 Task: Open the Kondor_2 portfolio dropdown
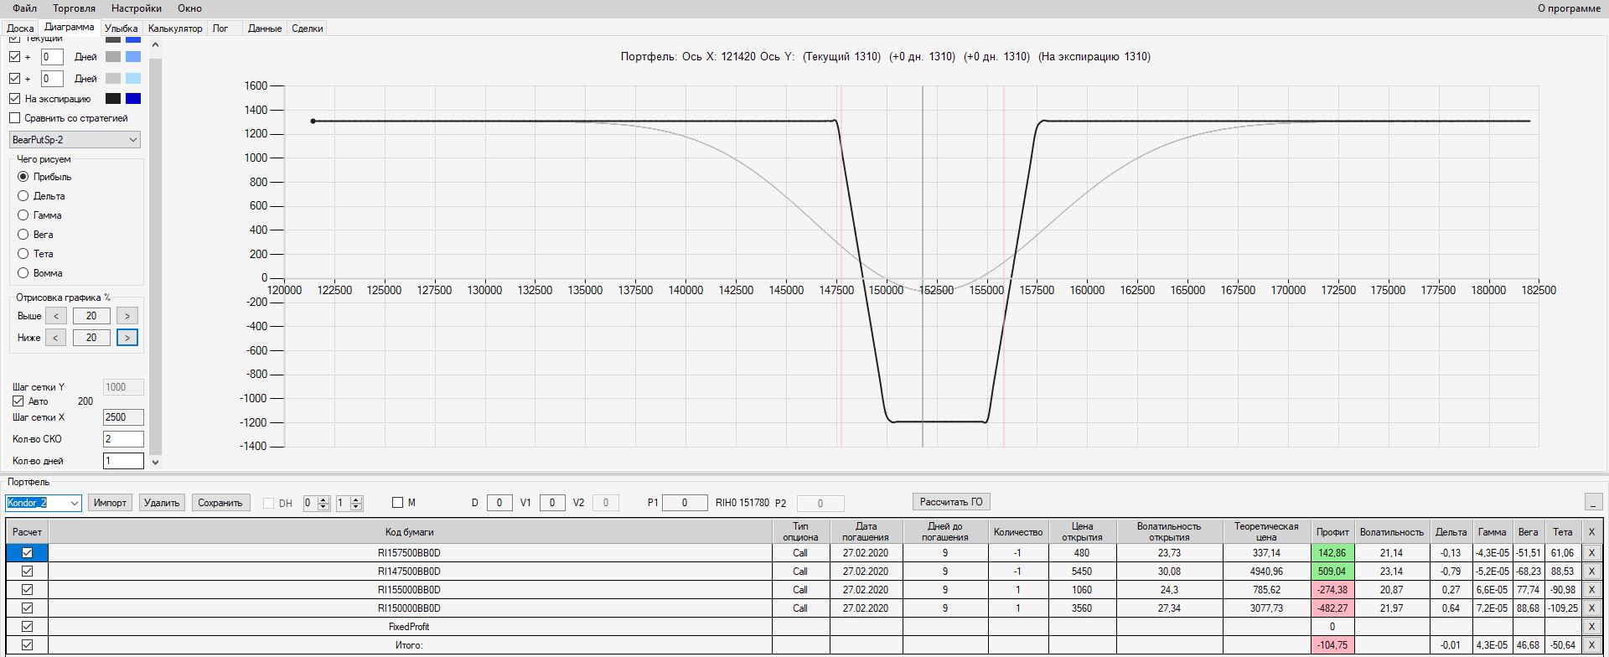75,503
